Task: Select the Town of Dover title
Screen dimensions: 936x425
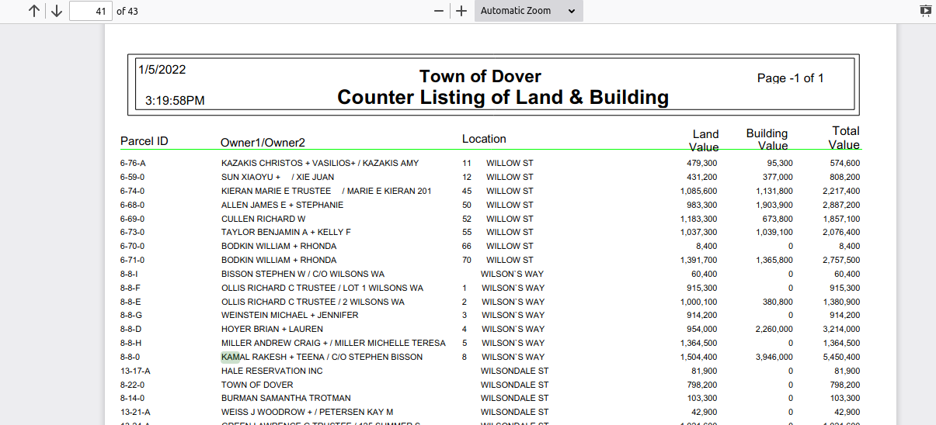Action: pos(480,77)
